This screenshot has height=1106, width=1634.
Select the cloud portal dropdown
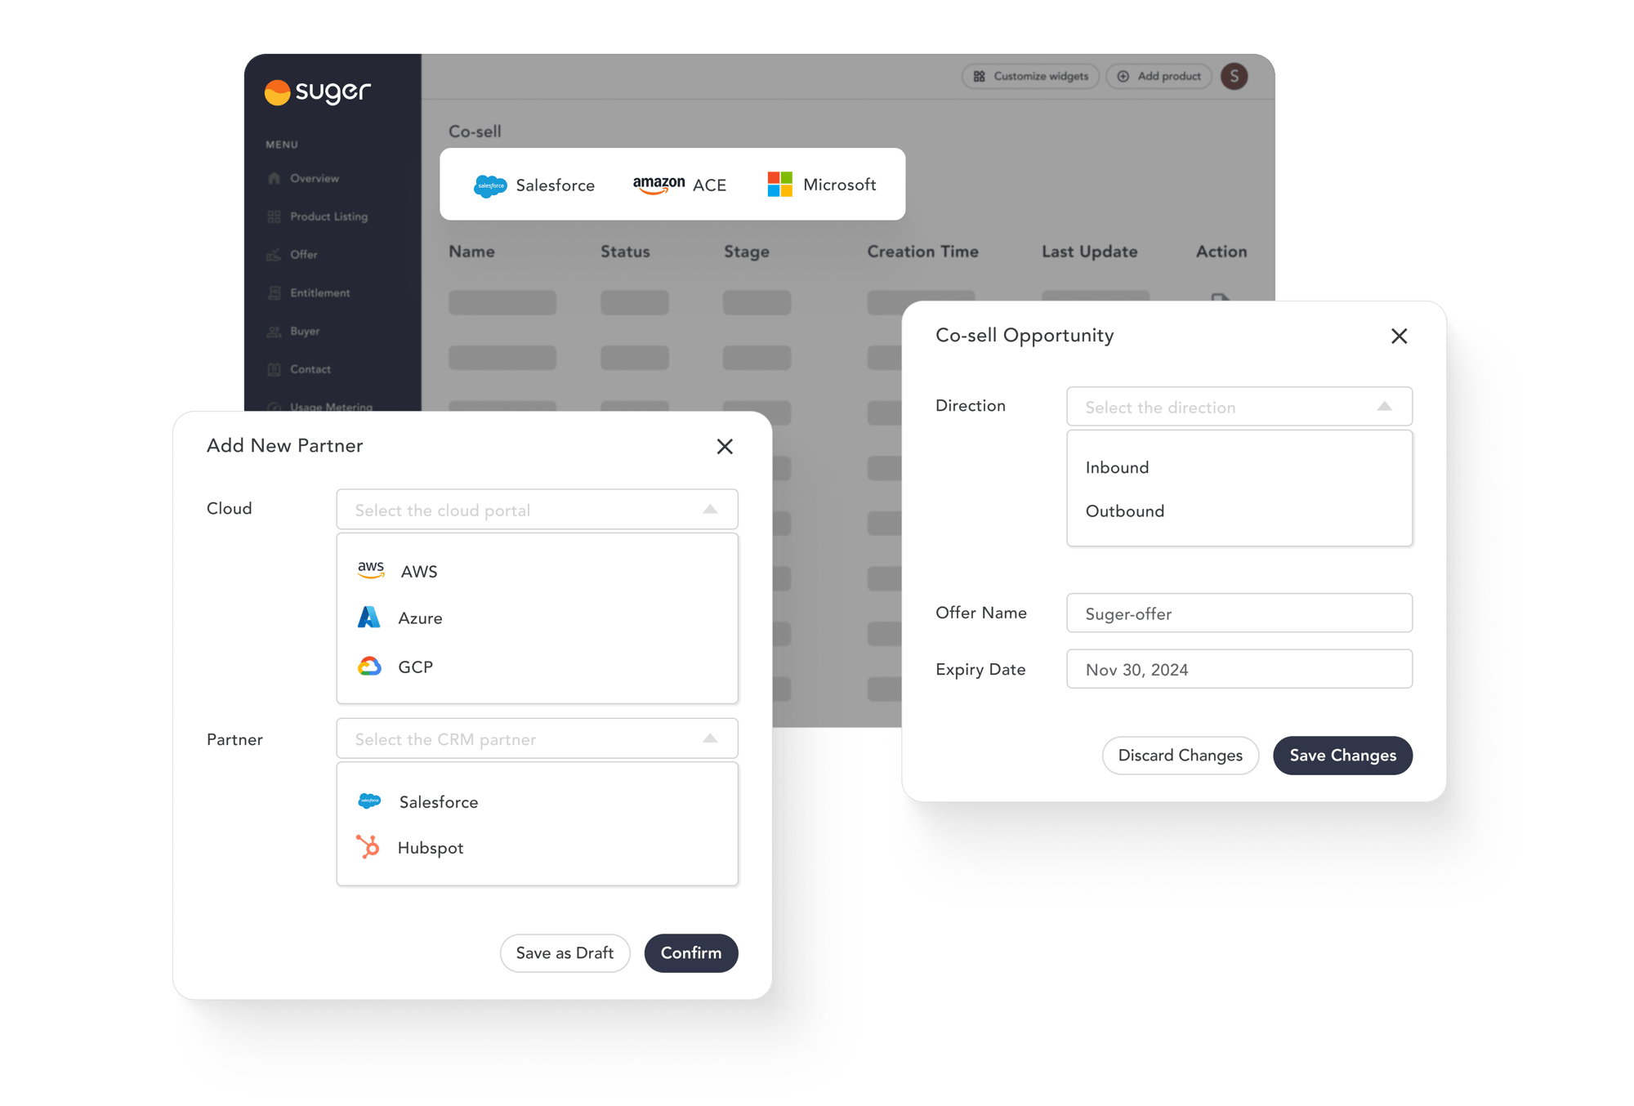pos(536,509)
